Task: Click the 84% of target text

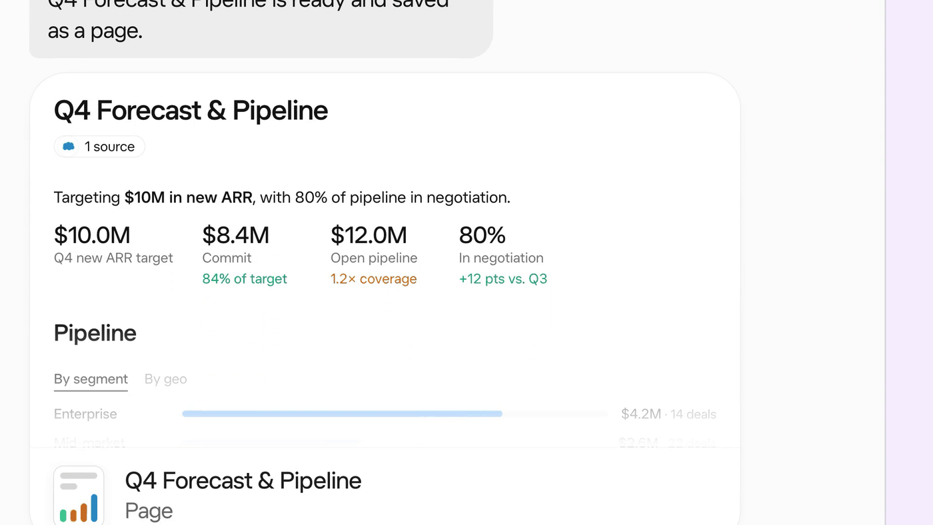Action: tap(245, 278)
